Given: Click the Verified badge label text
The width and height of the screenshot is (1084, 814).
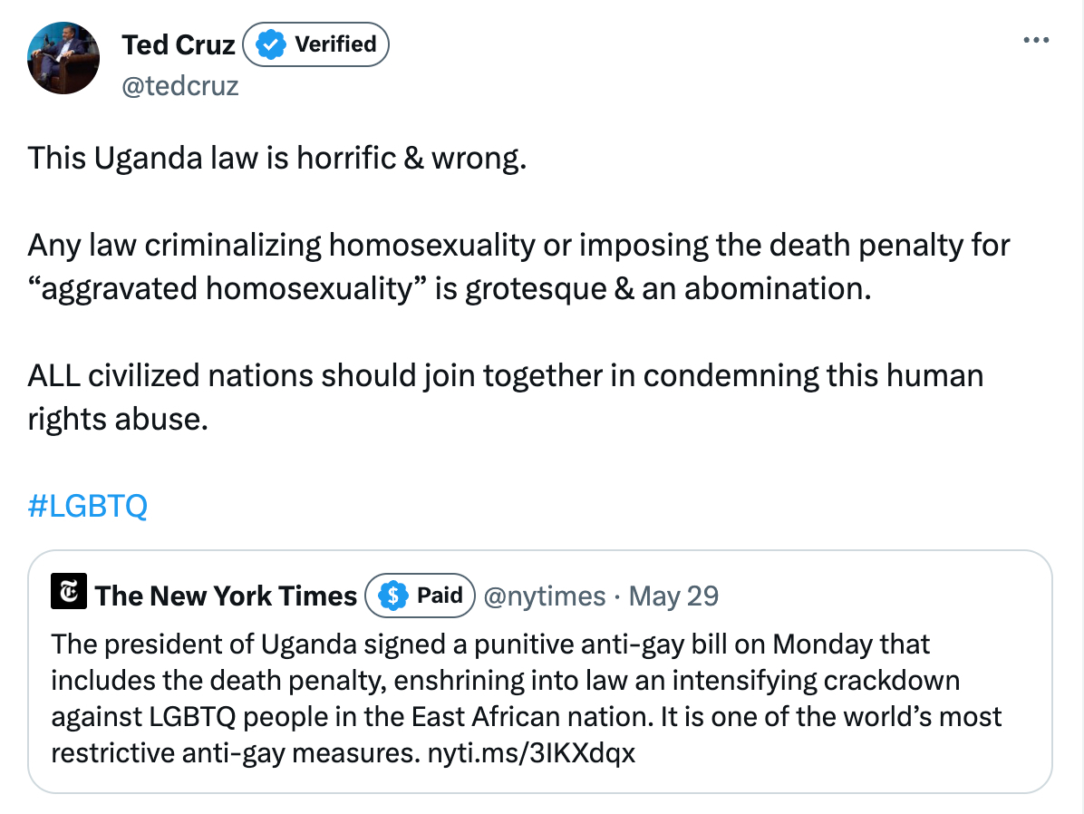Looking at the screenshot, I should click(x=334, y=44).
